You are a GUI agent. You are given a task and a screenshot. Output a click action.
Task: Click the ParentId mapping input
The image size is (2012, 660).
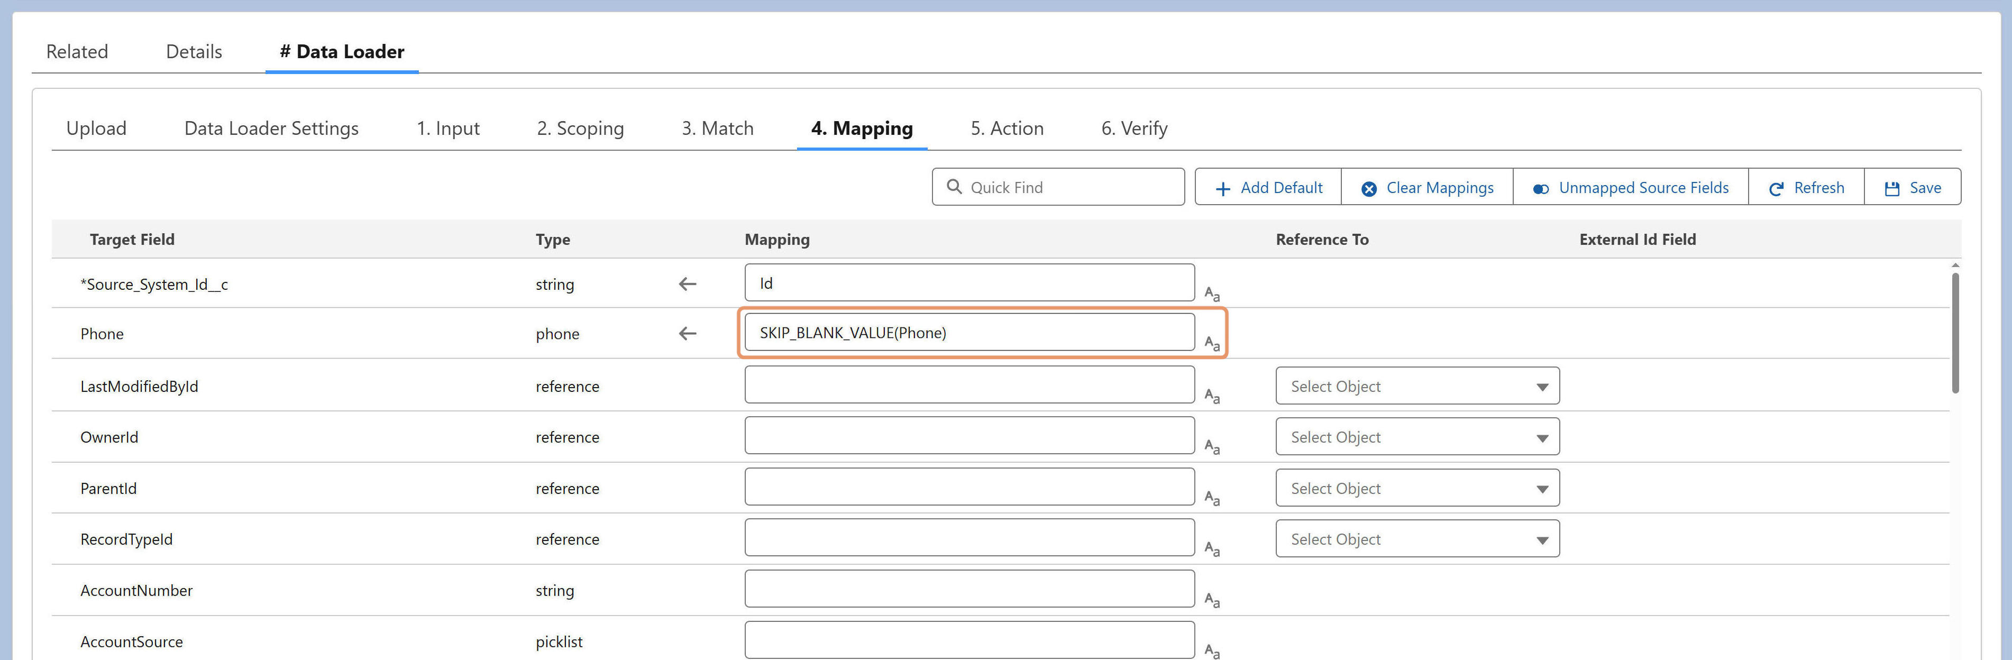click(970, 487)
